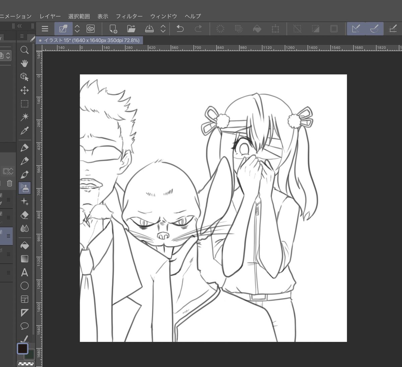Open the Balloon speech bubble tool
This screenshot has width=402, height=367.
(24, 326)
